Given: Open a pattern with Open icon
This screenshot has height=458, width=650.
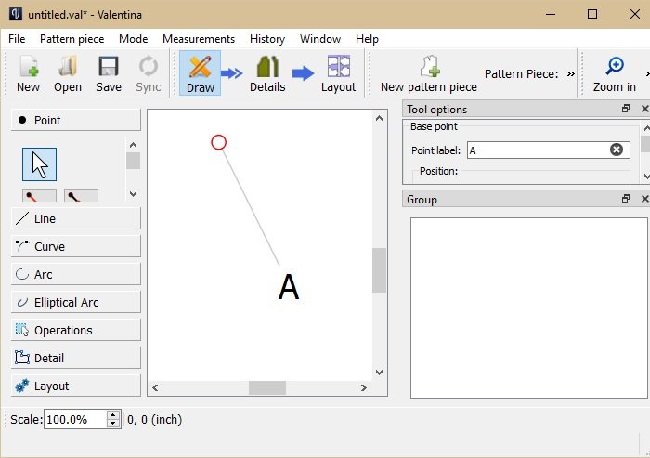Looking at the screenshot, I should pyautogui.click(x=68, y=73).
